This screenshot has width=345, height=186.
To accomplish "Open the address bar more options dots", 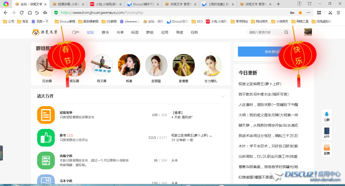I will pos(308,13).
